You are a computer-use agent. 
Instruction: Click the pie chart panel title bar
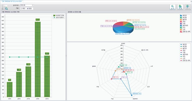129,12
